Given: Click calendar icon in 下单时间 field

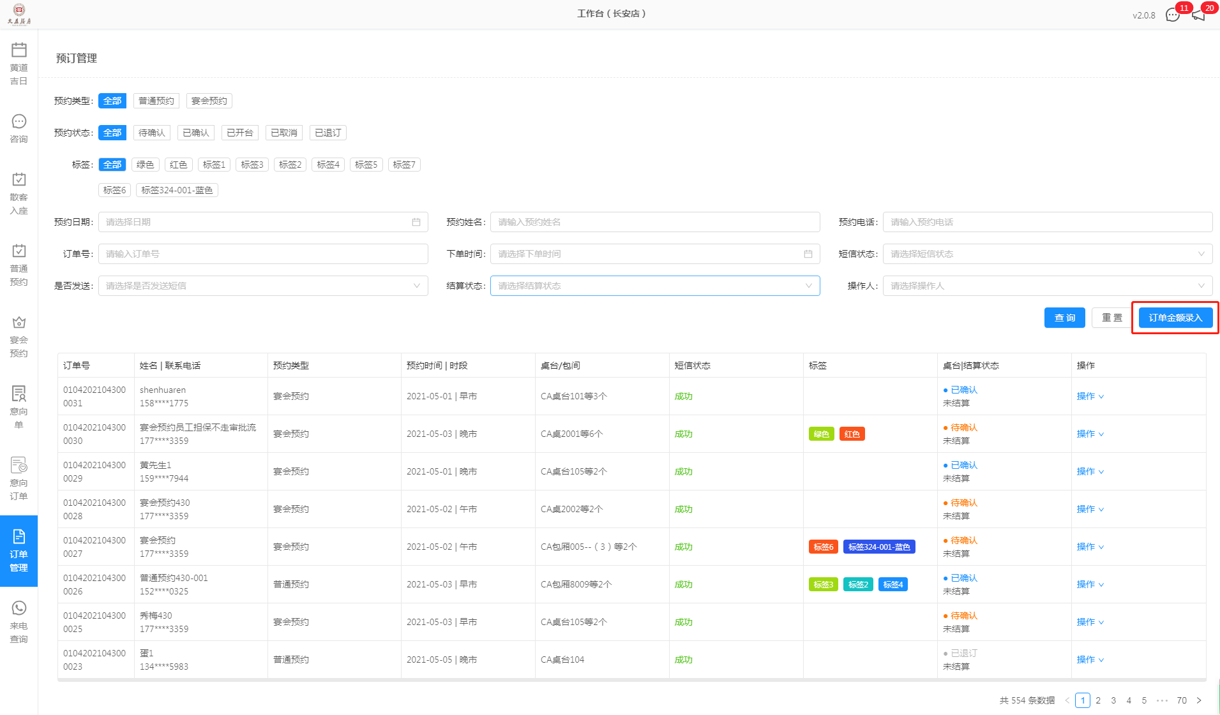Looking at the screenshot, I should [x=808, y=254].
